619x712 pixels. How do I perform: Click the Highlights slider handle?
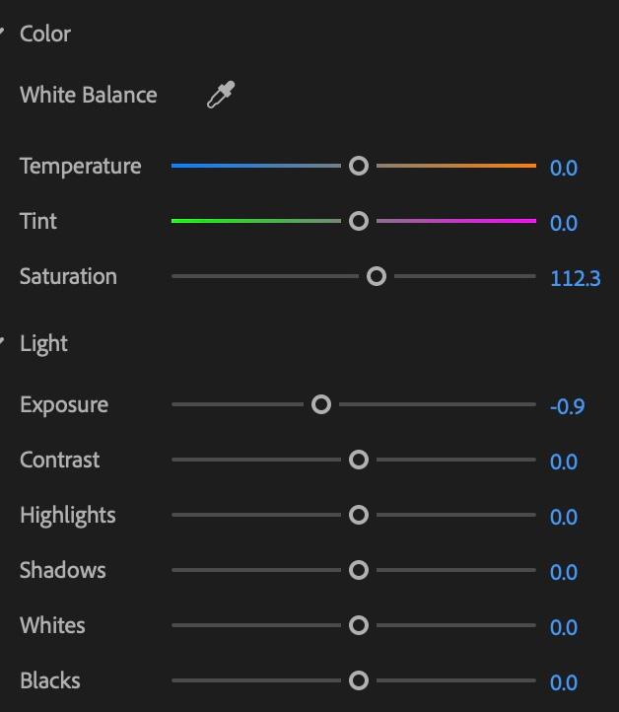(359, 515)
